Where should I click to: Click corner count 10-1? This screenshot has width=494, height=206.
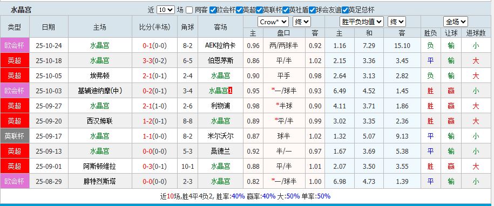tap(187, 167)
